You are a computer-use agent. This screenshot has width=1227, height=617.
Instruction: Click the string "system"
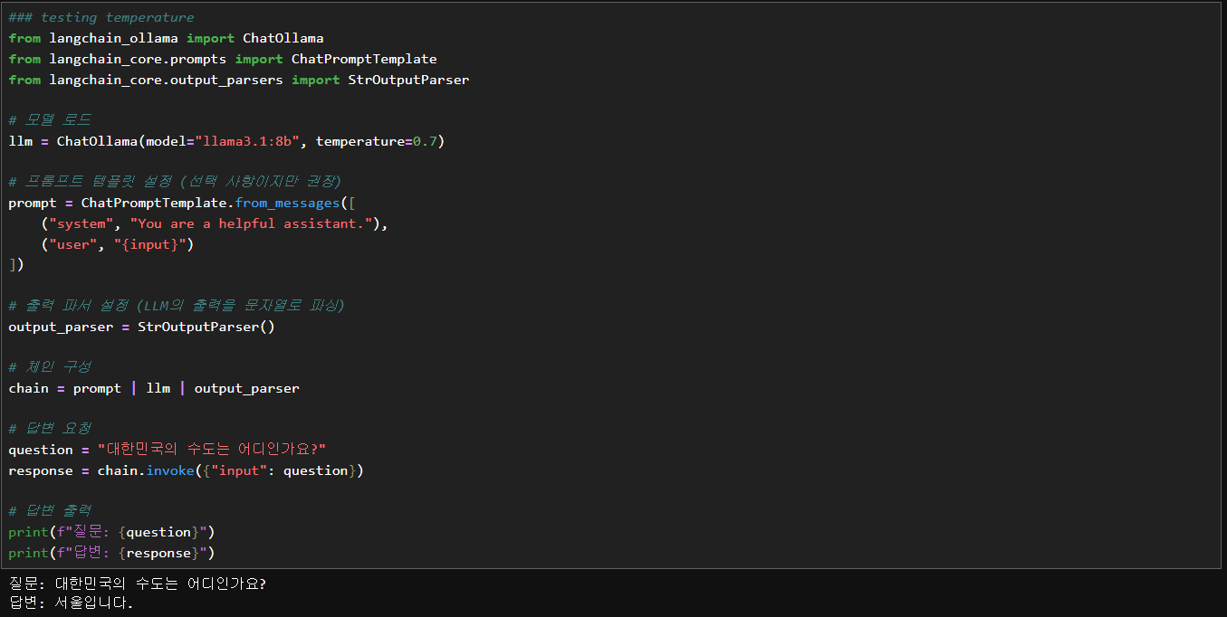tap(81, 223)
